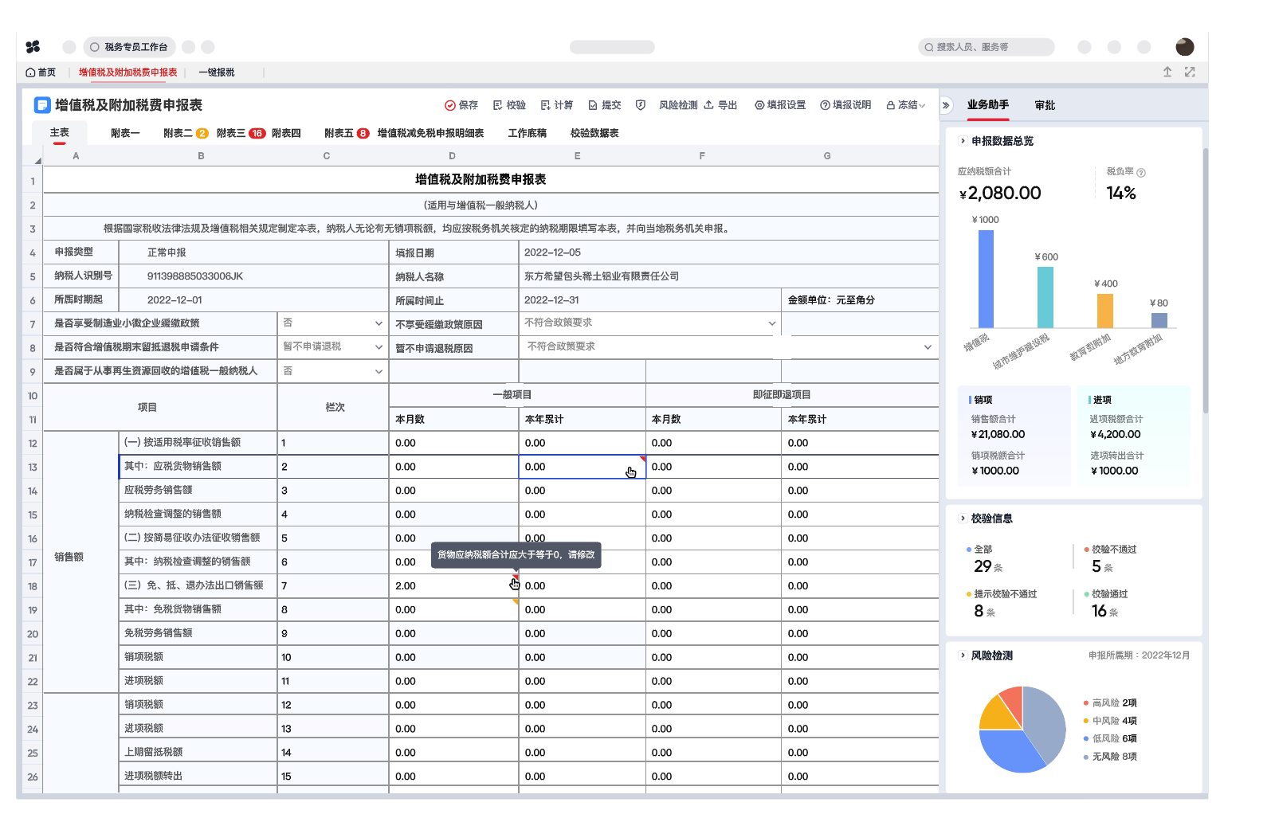Click the 城市维护建设税 teal bar

[x=1045, y=297]
